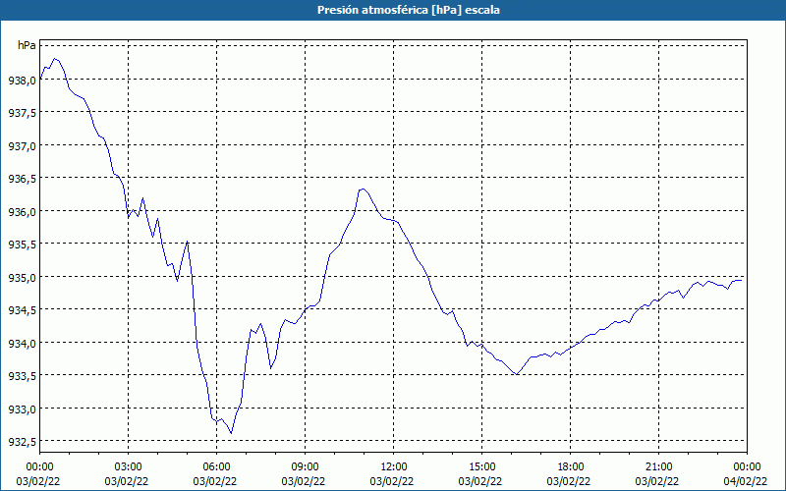Click the 09:00 time axis label
The height and width of the screenshot is (491, 786).
[305, 467]
